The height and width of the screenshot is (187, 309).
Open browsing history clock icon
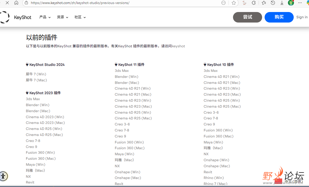pyautogui.click(x=272, y=3)
